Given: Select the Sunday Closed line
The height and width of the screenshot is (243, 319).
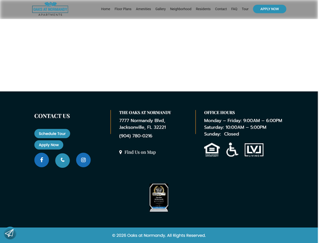Looking at the screenshot, I should (x=221, y=134).
